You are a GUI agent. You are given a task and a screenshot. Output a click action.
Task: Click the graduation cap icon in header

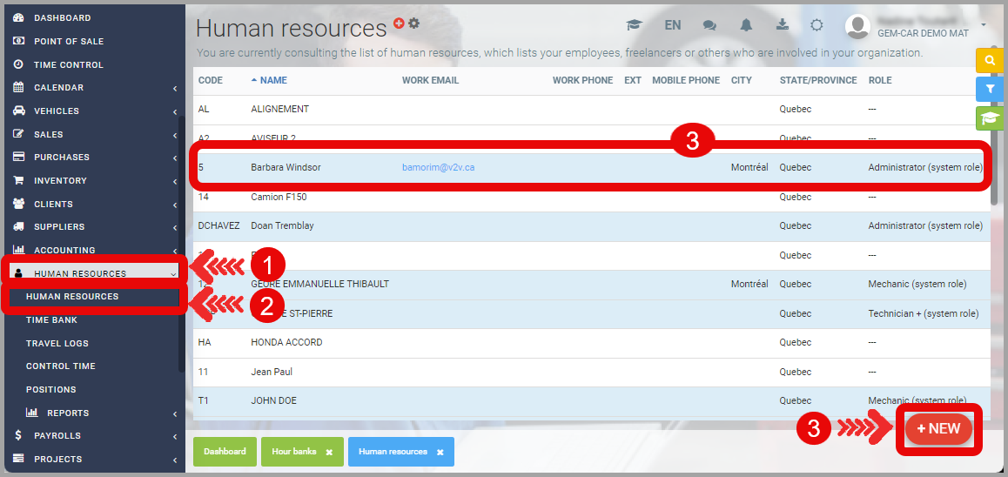(x=635, y=25)
